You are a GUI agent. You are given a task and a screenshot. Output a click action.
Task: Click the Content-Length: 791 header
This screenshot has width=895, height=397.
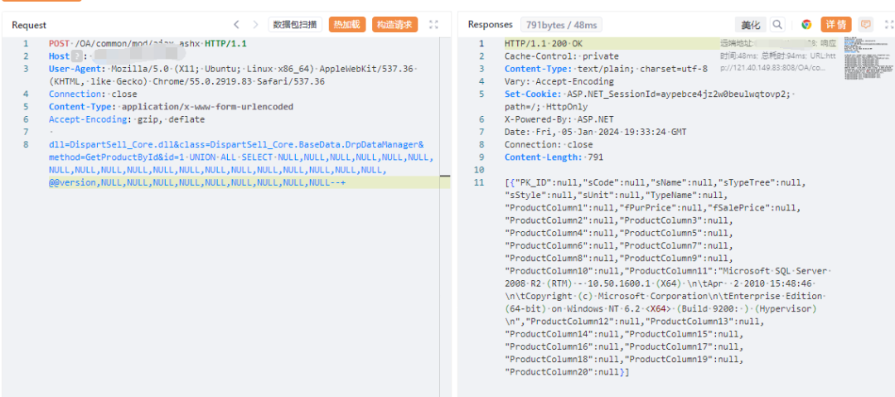coord(554,157)
